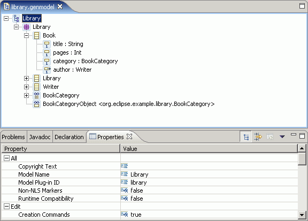Click the Value column header
The height and width of the screenshot is (221, 308).
[x=209, y=149]
